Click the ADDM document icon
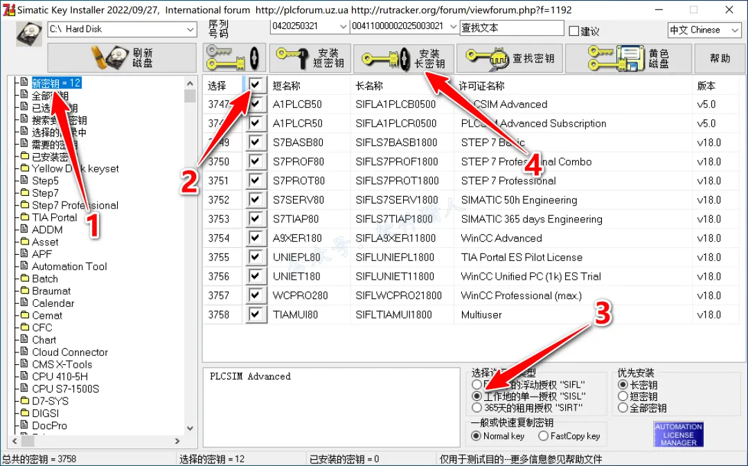This screenshot has width=748, height=466. 24,229
